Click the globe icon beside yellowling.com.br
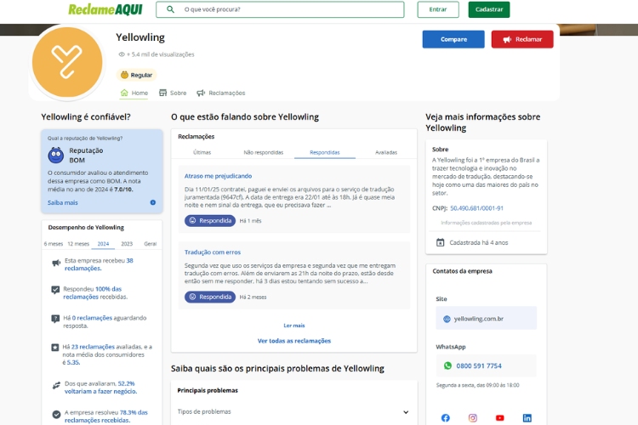This screenshot has height=425, width=638. 447,319
